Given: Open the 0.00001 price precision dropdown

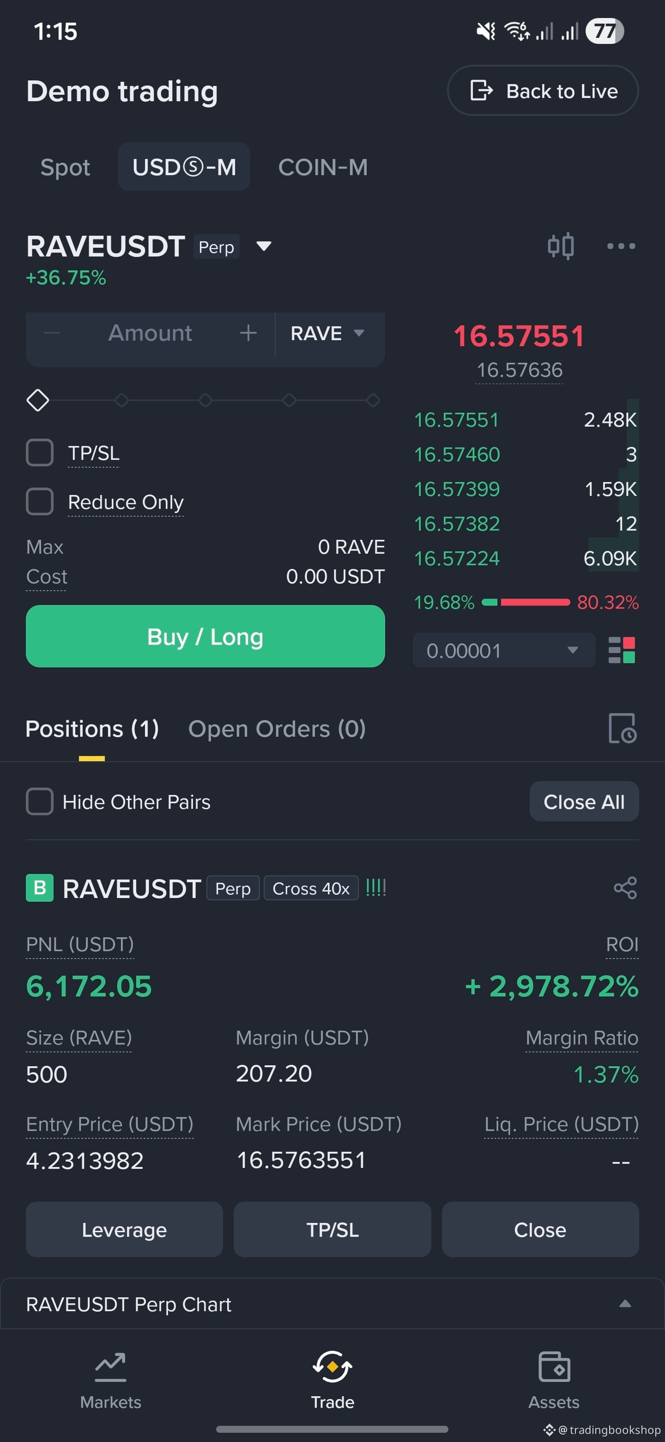Looking at the screenshot, I should click(503, 650).
